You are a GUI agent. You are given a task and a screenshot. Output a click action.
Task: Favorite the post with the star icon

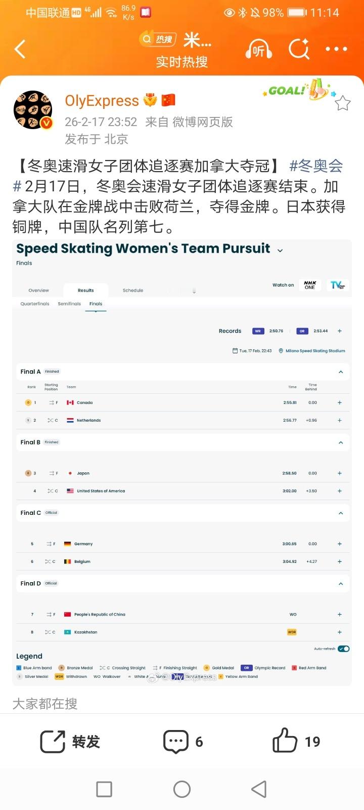343,103
